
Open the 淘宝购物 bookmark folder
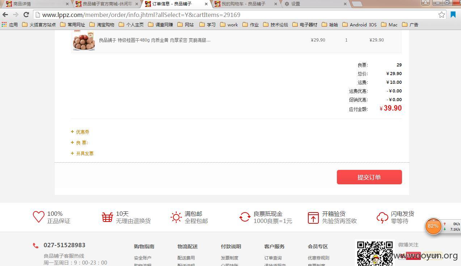[102, 25]
